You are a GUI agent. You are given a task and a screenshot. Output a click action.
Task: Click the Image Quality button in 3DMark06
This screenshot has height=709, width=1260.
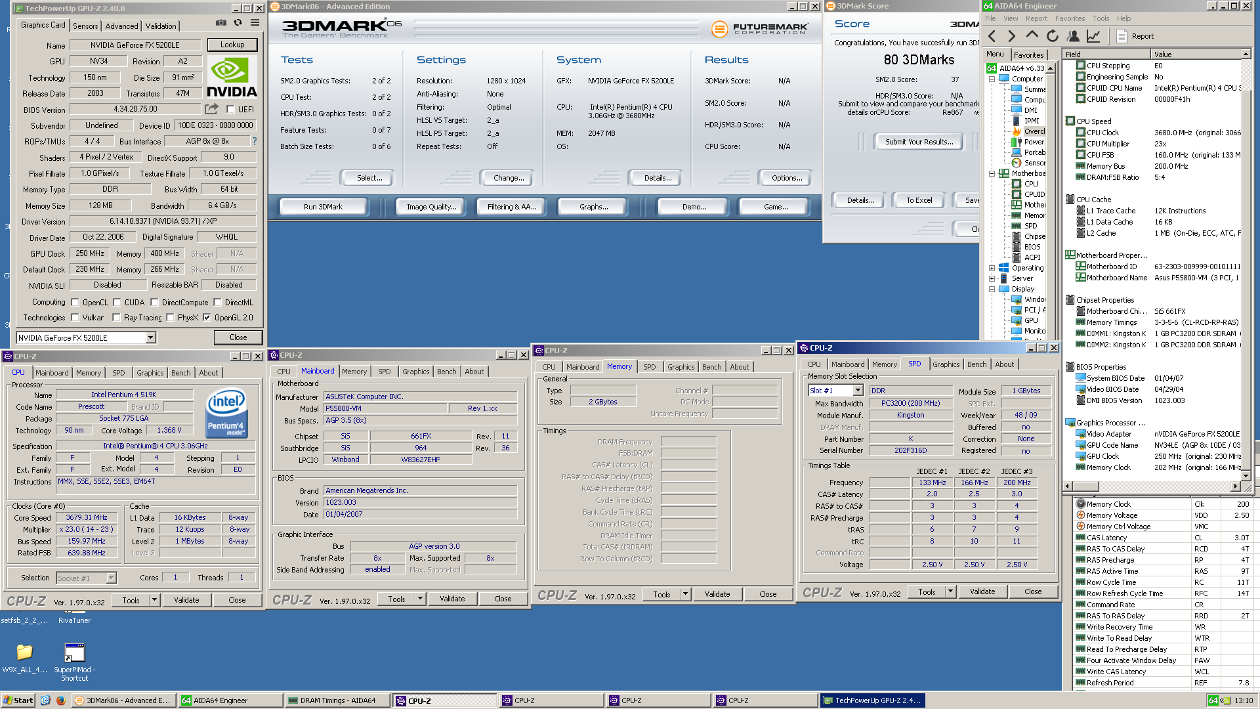(431, 207)
